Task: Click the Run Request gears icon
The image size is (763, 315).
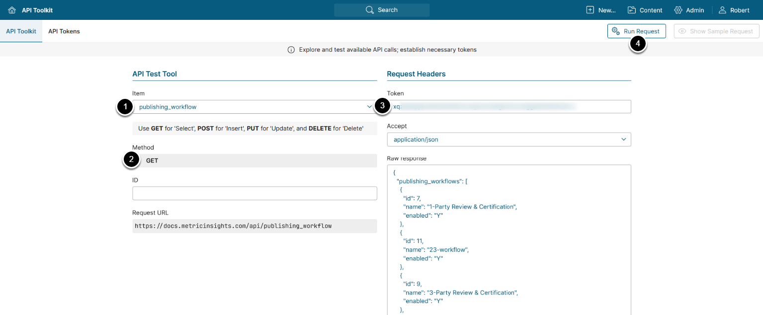Action: coord(615,31)
